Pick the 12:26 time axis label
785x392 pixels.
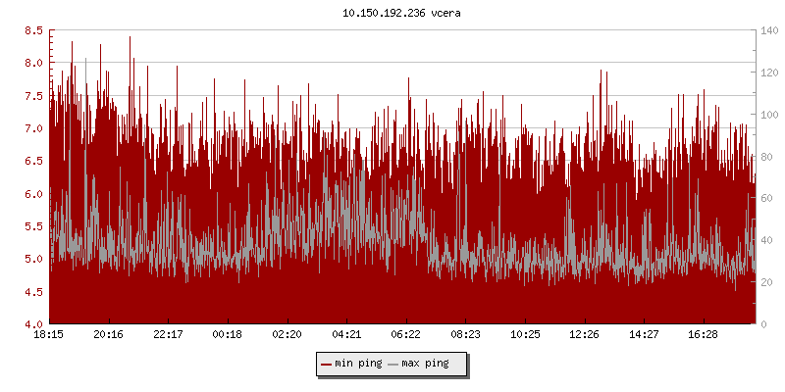click(584, 335)
